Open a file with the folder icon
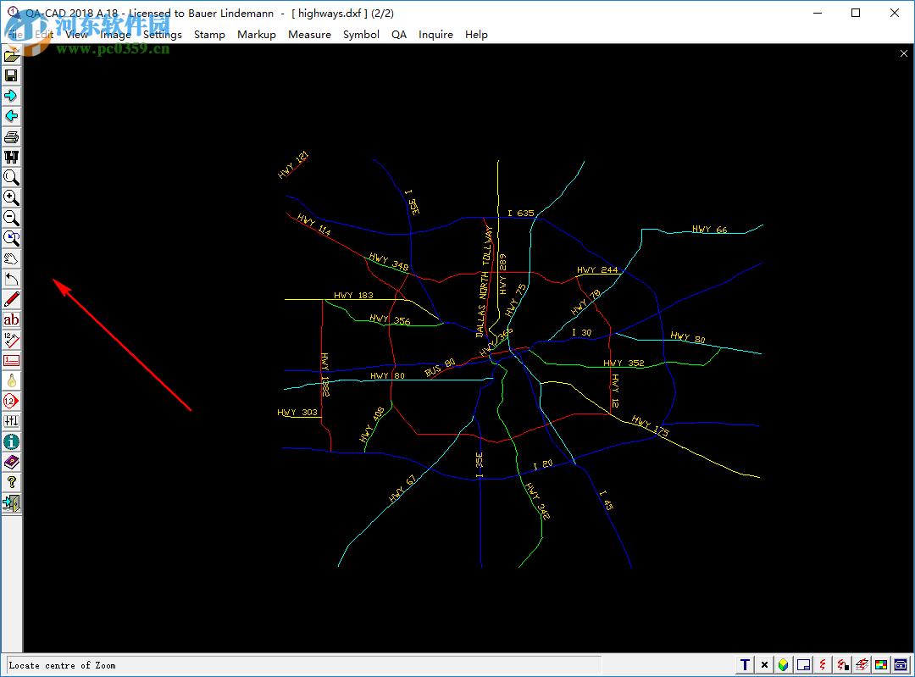Viewport: 915px width, 677px height. 11,55
